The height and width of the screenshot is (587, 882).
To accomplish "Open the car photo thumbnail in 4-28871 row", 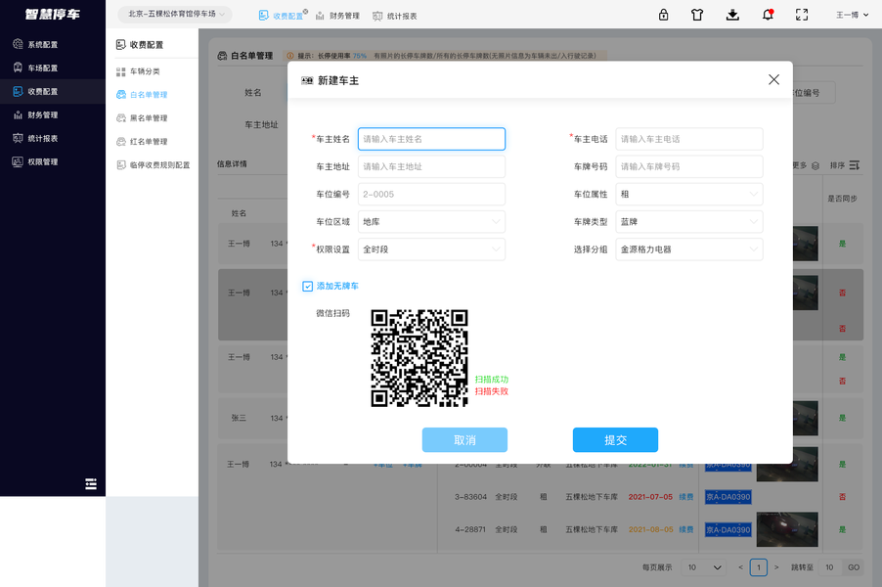I will coord(787,529).
